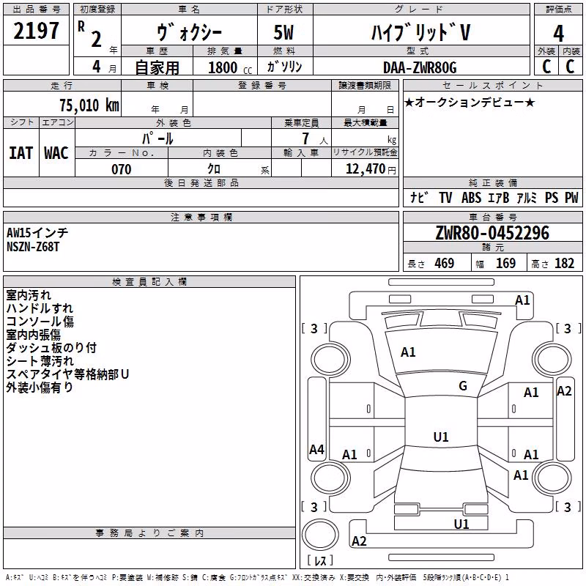
Task: Select the inspector note シート薄汚れ
Action: (40, 361)
